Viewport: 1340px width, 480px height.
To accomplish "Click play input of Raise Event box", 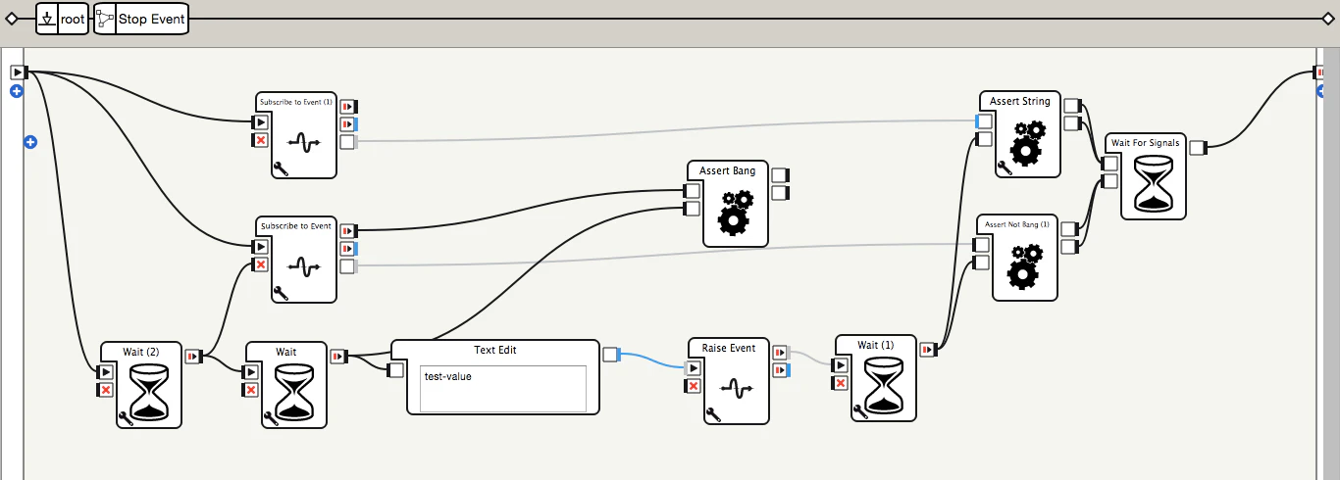I will 693,368.
